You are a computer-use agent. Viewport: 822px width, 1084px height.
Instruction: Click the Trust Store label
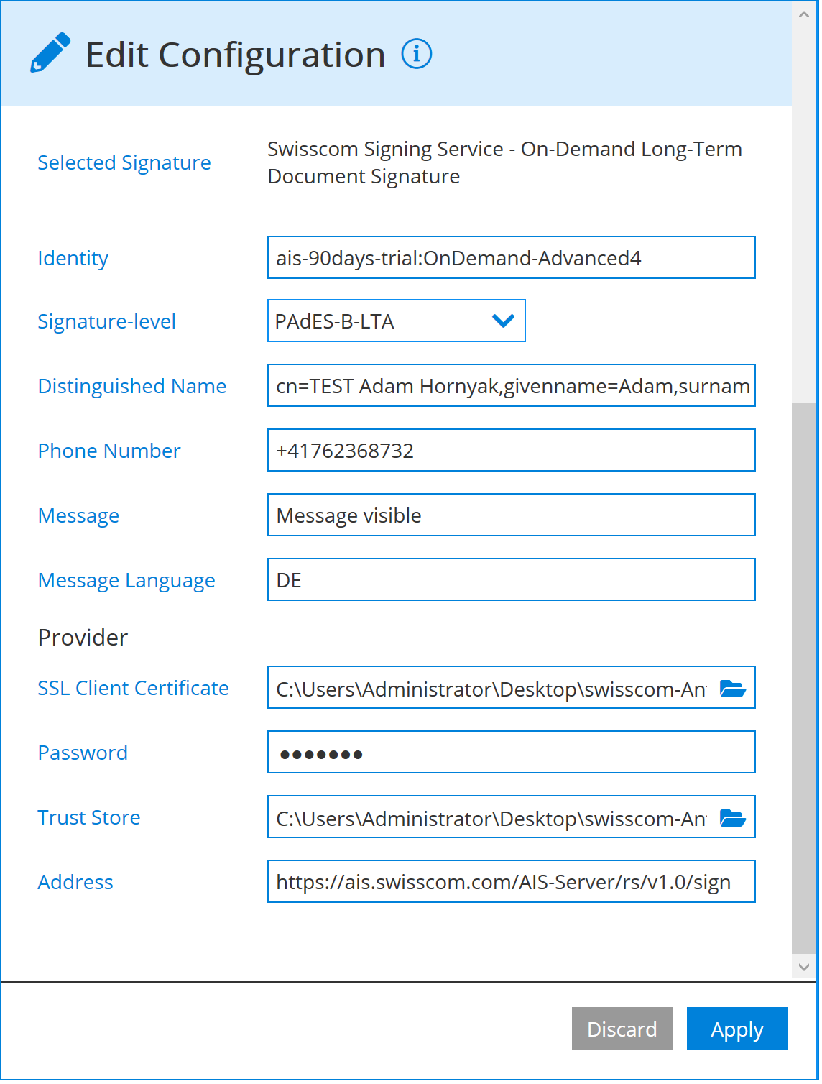[89, 817]
